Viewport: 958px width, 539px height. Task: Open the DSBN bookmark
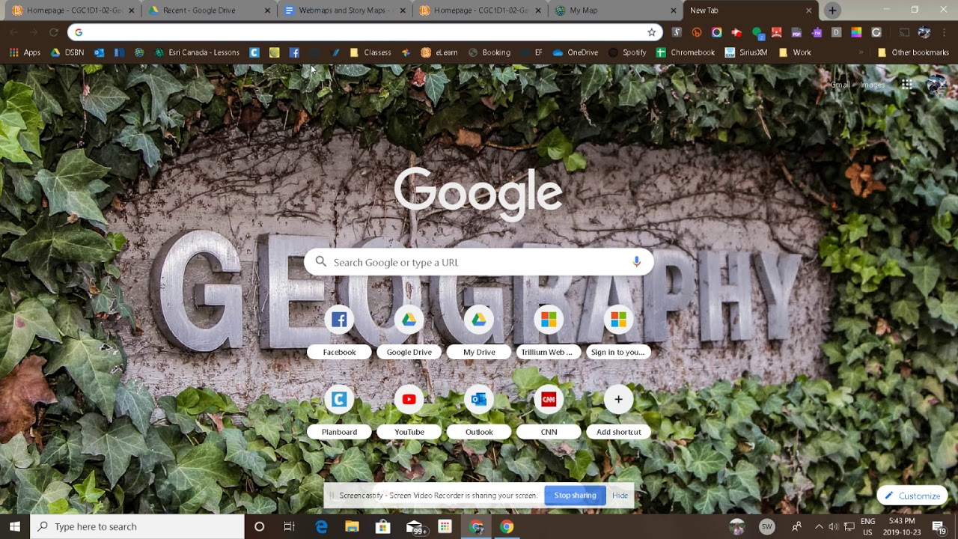click(67, 52)
